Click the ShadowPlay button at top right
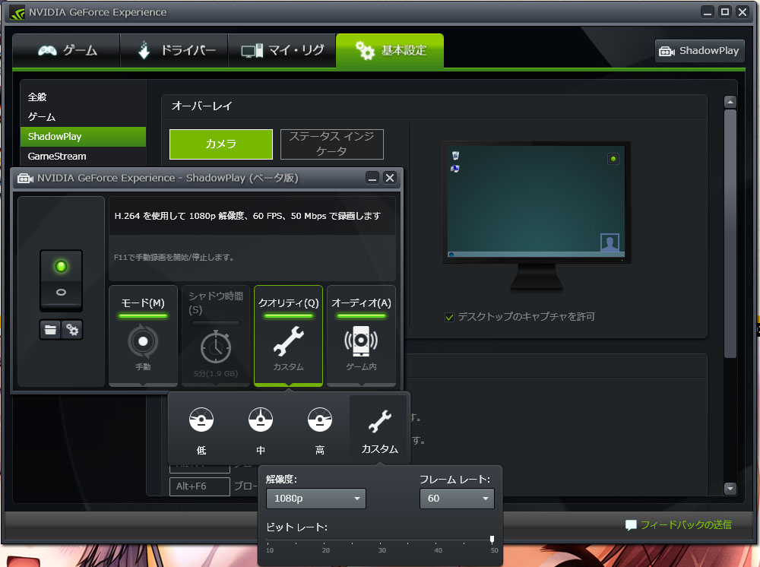This screenshot has width=760, height=567. tap(699, 51)
